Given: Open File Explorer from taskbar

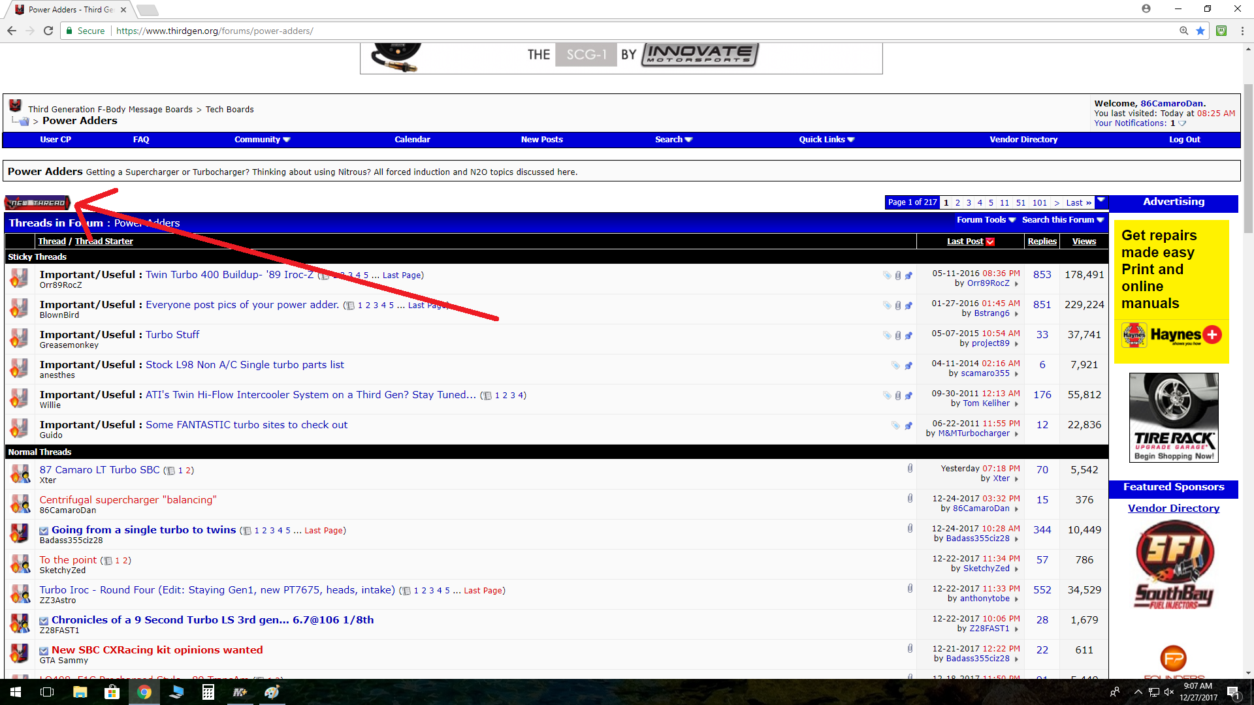Looking at the screenshot, I should click(x=80, y=692).
